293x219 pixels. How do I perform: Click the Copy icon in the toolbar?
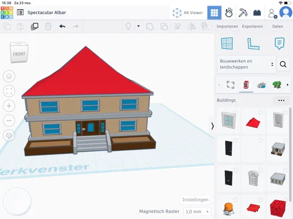[x=7, y=26]
